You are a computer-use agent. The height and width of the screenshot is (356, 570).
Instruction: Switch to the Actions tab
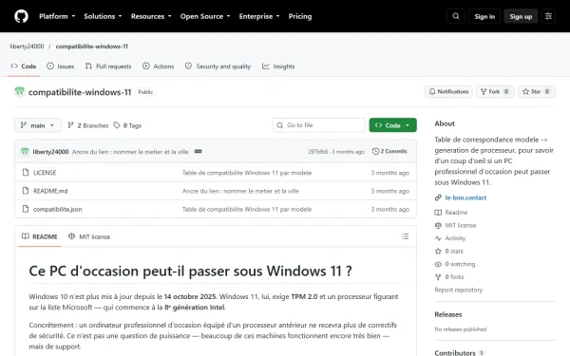(159, 66)
